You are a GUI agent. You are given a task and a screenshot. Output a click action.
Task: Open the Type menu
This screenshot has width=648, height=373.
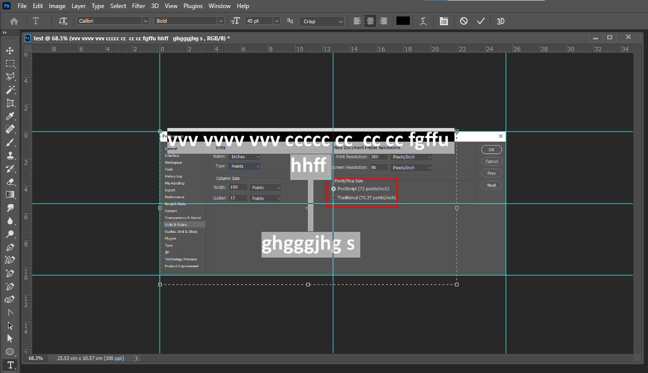98,6
